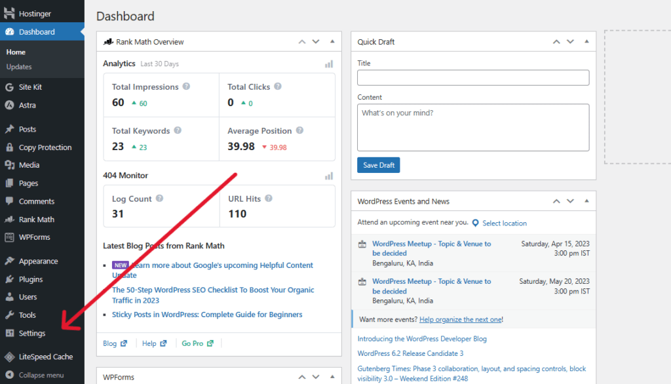The width and height of the screenshot is (671, 384).
Task: Move WordPress Events and News down
Action: (571, 201)
